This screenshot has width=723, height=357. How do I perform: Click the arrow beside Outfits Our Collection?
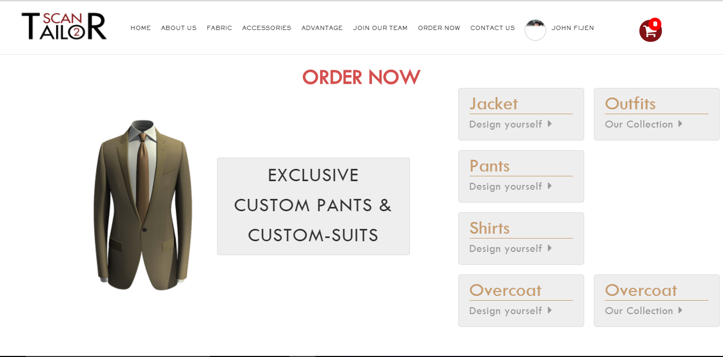pos(680,124)
